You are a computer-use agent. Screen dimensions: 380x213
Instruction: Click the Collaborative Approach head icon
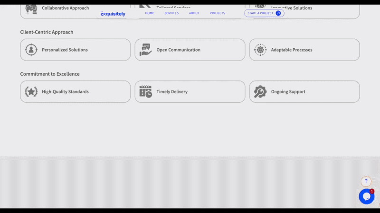pos(31,9)
